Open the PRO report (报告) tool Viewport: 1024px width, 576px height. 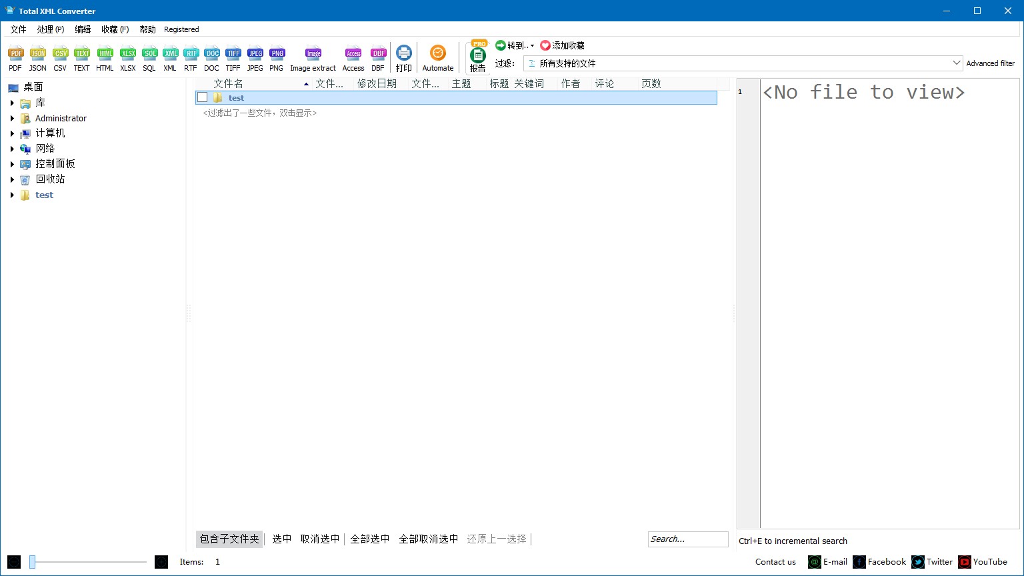(x=478, y=55)
